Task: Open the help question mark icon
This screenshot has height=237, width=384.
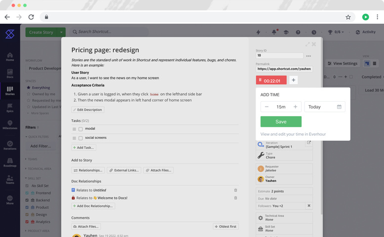Action: click(298, 32)
